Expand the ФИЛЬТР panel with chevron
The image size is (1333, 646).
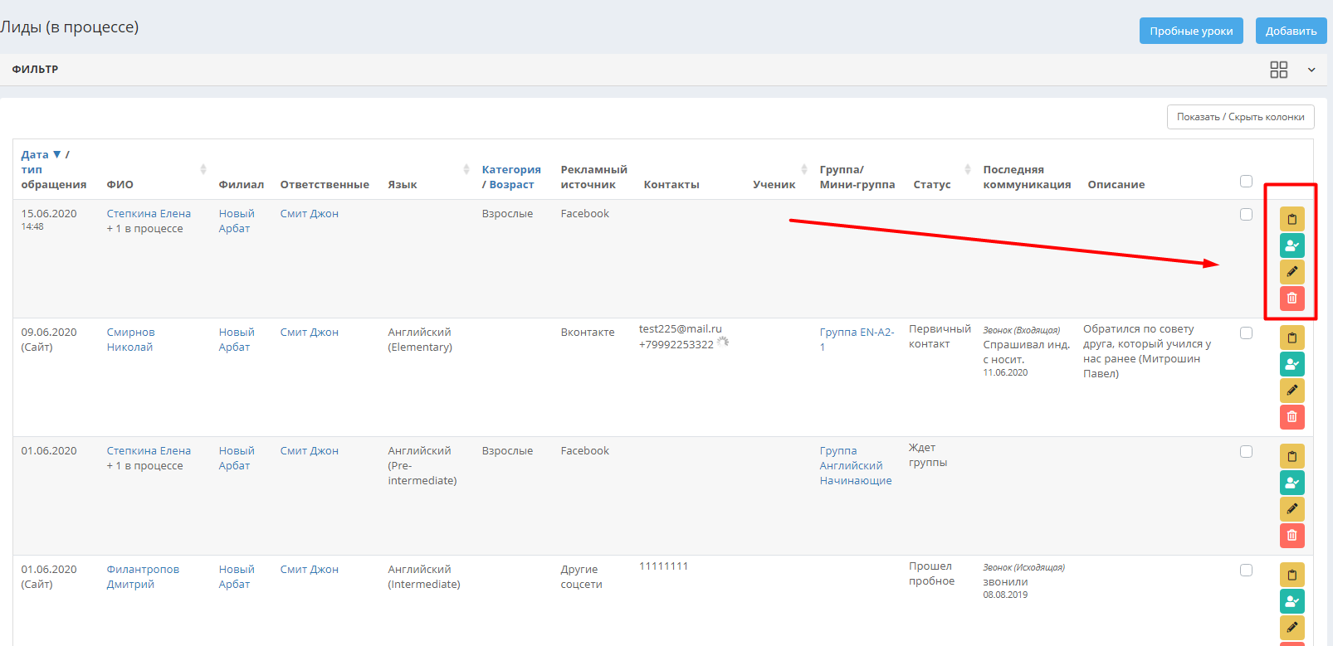1311,70
